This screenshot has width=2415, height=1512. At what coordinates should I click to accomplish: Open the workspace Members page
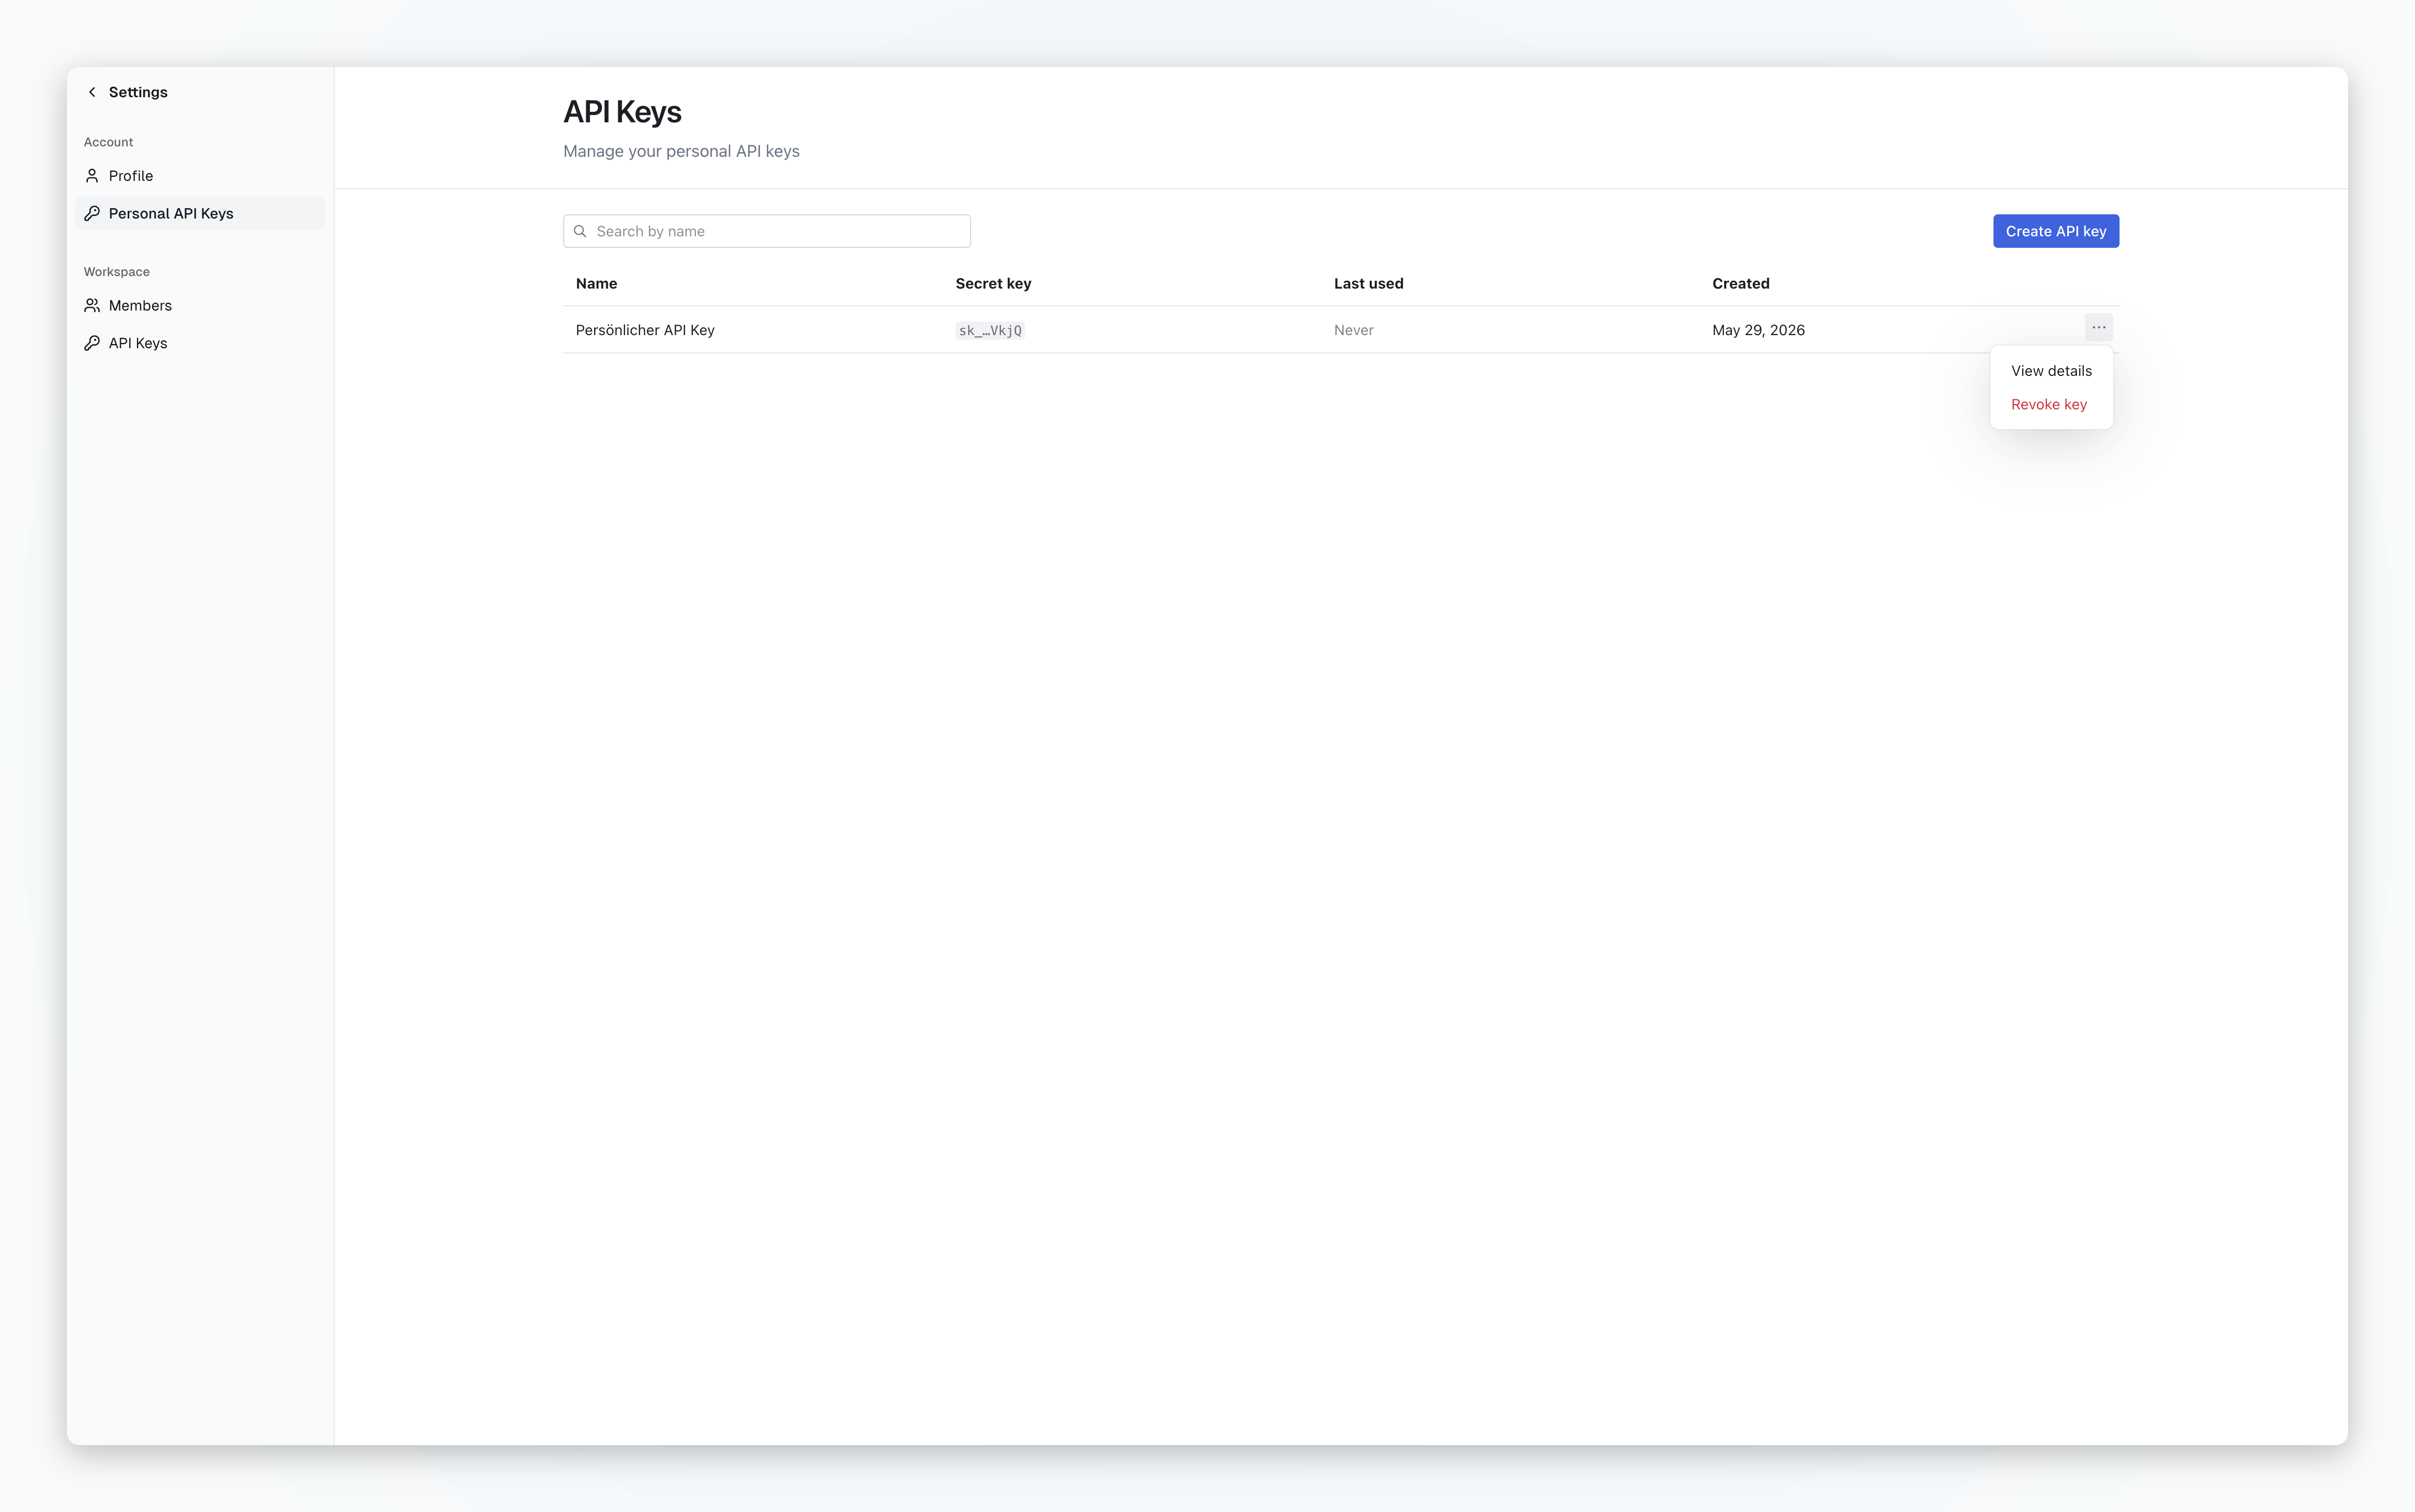[200, 306]
